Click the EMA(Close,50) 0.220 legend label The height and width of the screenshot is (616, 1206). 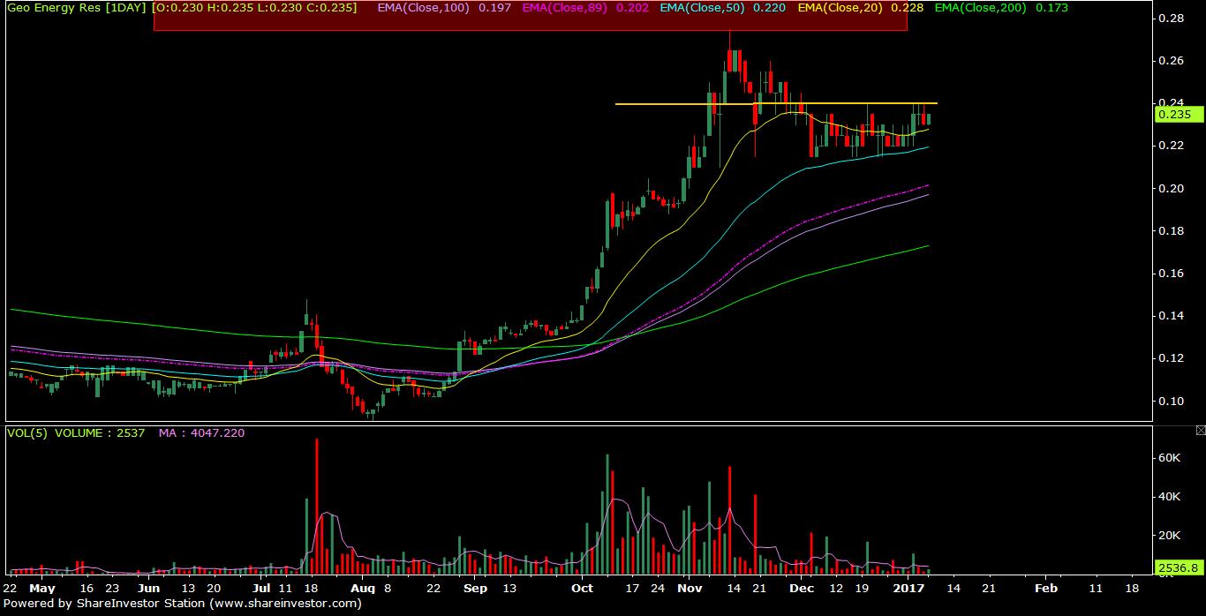(723, 7)
